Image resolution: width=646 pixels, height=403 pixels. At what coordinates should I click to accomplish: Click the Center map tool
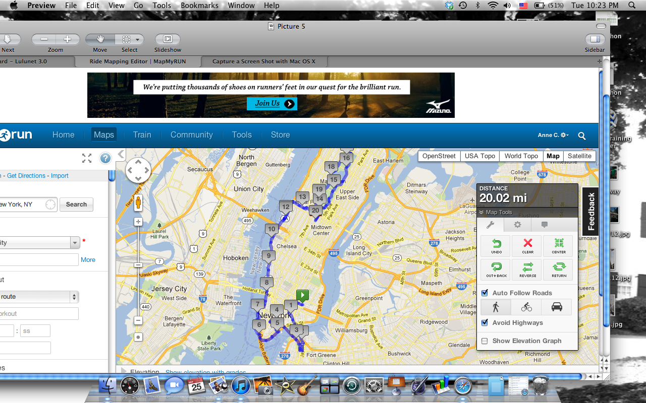click(558, 246)
